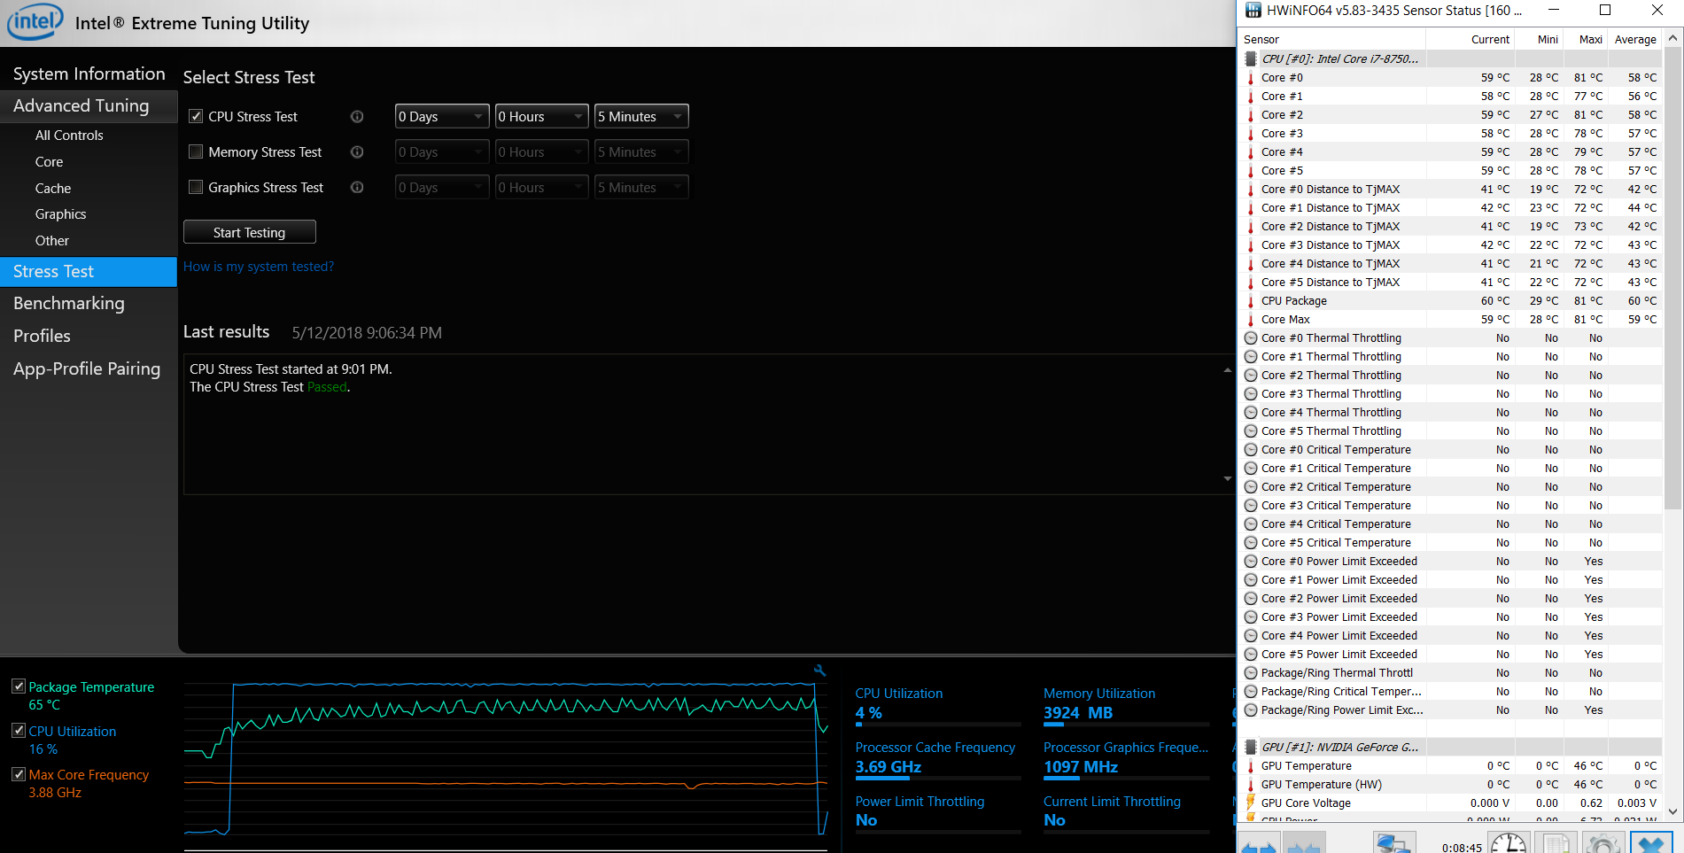The width and height of the screenshot is (1684, 853).
Task: Click the Start Testing button
Action: (x=250, y=232)
